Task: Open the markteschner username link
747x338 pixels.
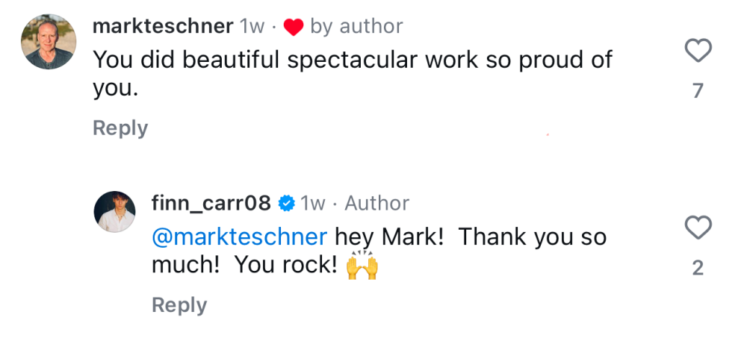Action: (x=163, y=26)
